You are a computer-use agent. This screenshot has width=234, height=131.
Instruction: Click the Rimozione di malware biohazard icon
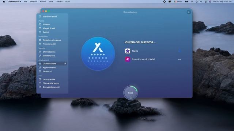(40, 40)
